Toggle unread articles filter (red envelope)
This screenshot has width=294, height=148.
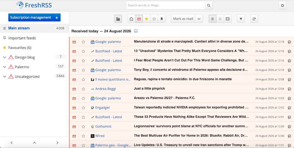point(139,19)
